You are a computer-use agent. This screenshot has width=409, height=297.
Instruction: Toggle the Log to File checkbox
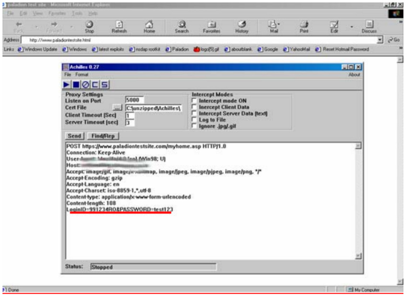tap(194, 120)
